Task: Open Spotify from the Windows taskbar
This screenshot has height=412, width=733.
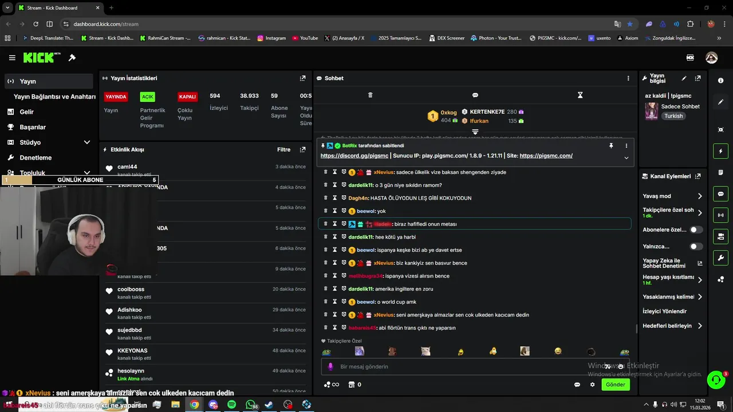Action: click(232, 405)
